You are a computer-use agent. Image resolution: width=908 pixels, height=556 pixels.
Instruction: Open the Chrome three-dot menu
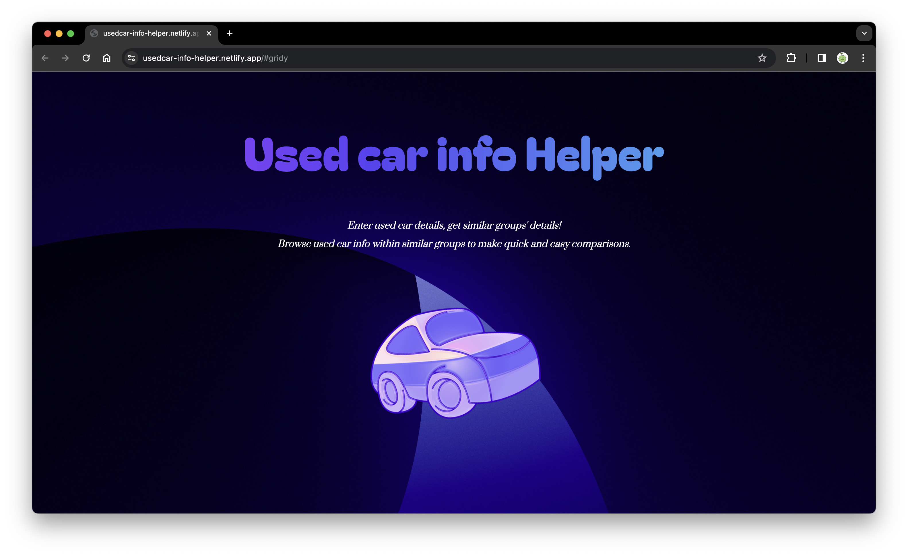(863, 58)
